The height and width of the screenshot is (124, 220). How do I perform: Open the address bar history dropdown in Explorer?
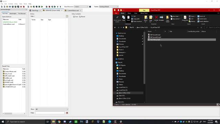pyautogui.click(x=198, y=28)
